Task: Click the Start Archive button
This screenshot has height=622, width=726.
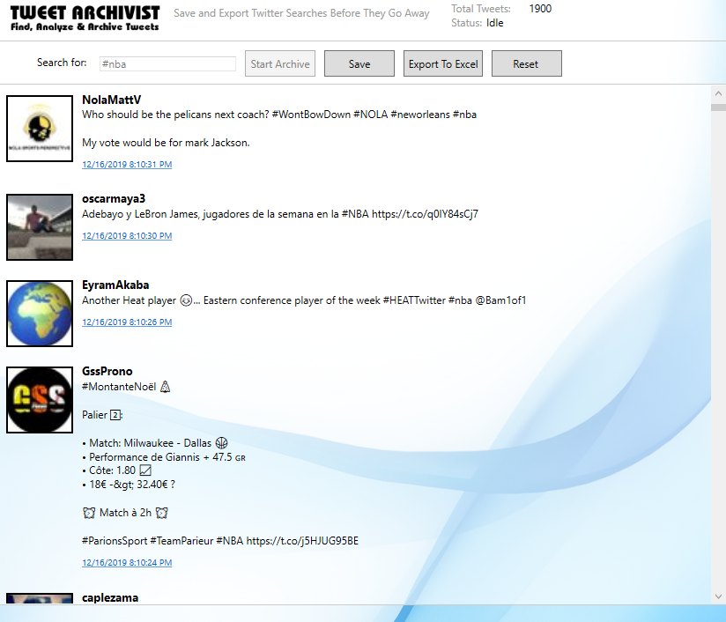Action: tap(279, 63)
